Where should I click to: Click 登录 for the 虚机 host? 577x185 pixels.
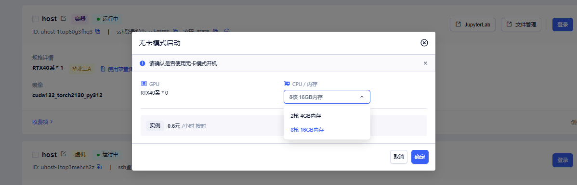click(563, 160)
